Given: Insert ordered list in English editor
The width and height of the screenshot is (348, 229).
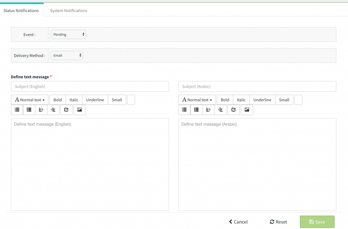Looking at the screenshot, I should [29, 110].
